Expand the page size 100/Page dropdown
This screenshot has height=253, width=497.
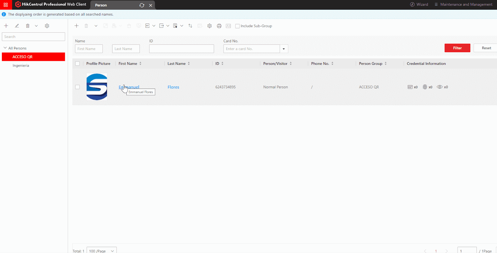coord(102,251)
